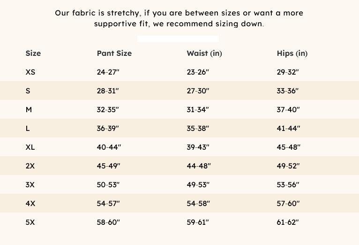The width and height of the screenshot is (359, 245).
Task: Select the 2X size row label
Action: click(30, 166)
